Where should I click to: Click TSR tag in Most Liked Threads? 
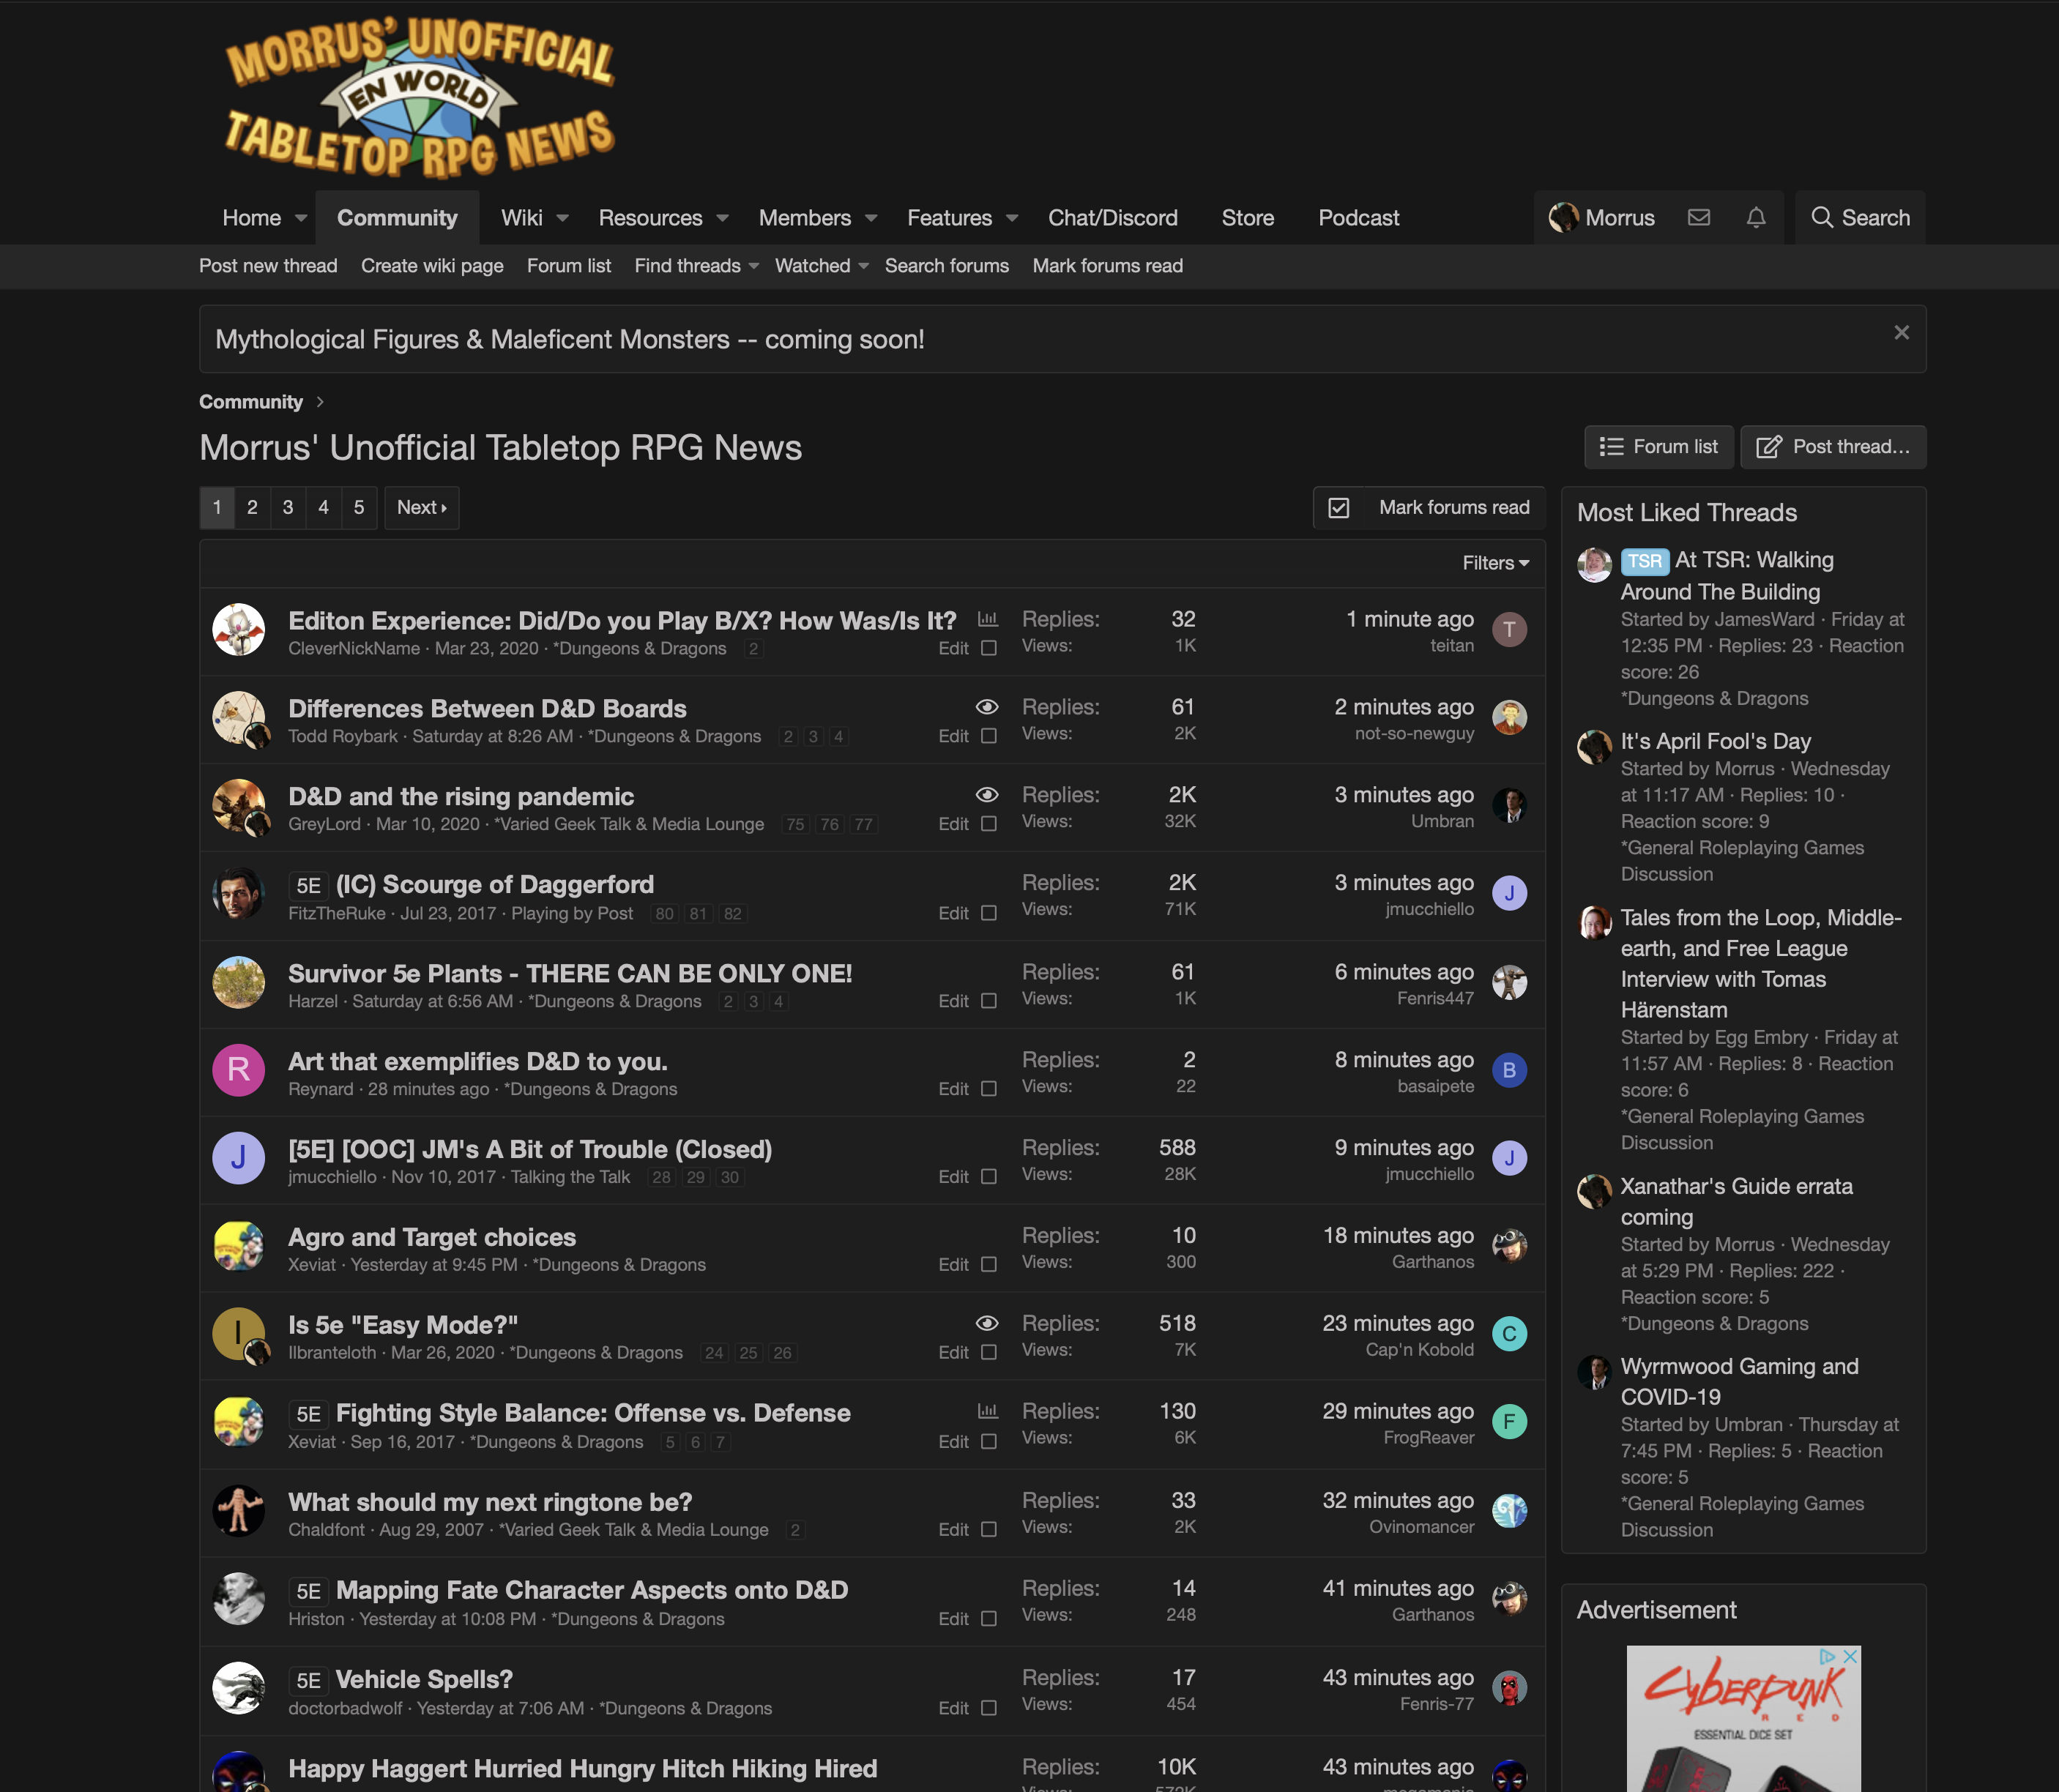(x=1644, y=561)
